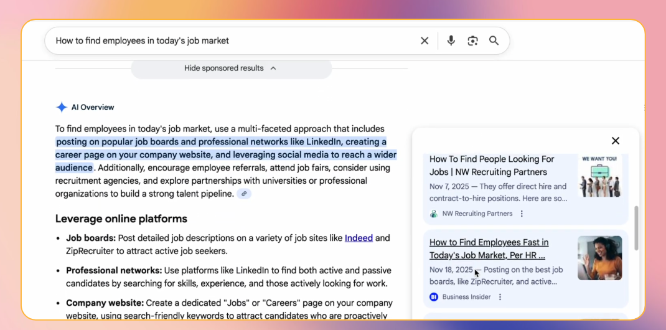The width and height of the screenshot is (666, 330).
Task: Click the chevron next to Hide sponsored results
Action: click(273, 68)
